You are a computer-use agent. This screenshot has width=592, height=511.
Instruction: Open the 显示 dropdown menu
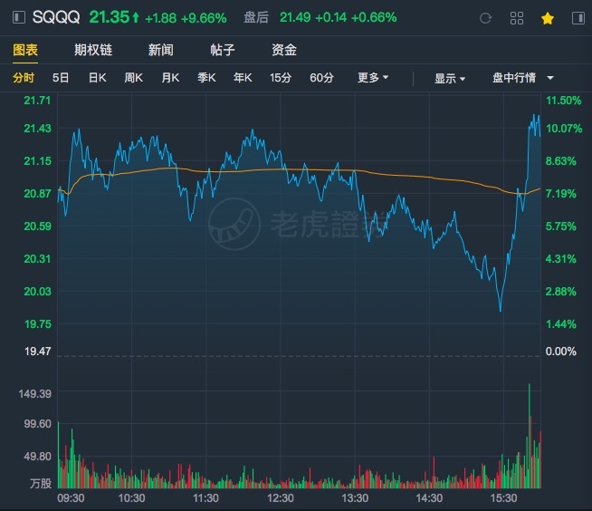(x=450, y=78)
